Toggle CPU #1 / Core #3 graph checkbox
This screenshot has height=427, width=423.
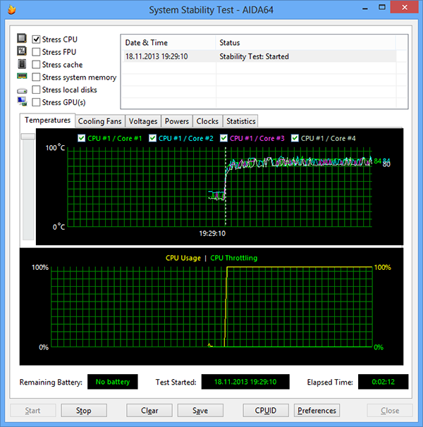tap(223, 138)
